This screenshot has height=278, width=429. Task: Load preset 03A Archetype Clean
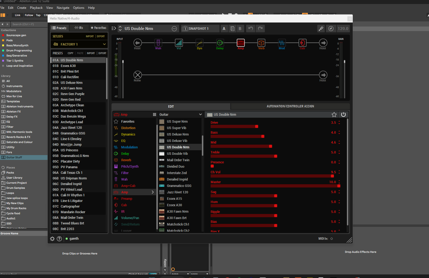[x=78, y=105]
